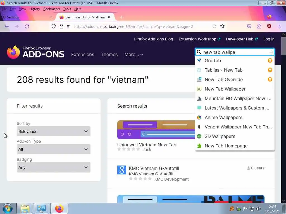Open the Unionwell Vietnam New Tab theme preview
This screenshot has height=214, width=286.
[x=156, y=130]
